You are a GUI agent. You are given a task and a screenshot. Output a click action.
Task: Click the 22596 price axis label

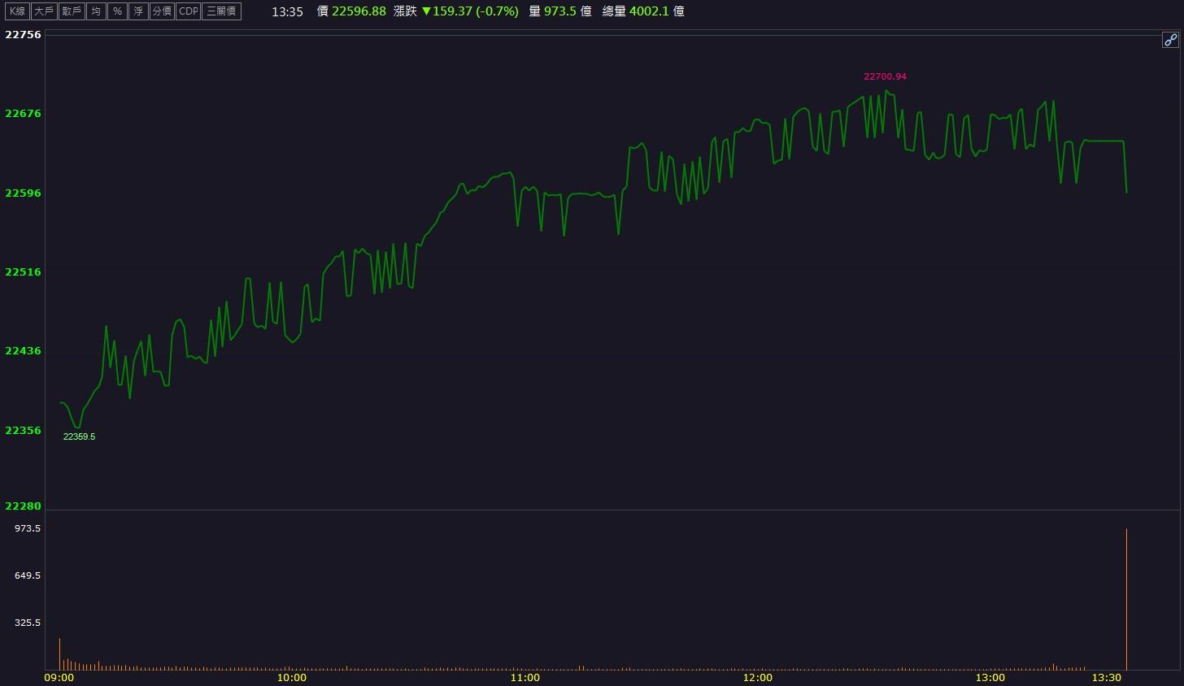pos(23,193)
